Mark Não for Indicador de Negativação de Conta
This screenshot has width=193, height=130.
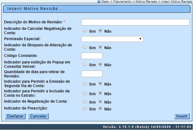tap(100, 101)
